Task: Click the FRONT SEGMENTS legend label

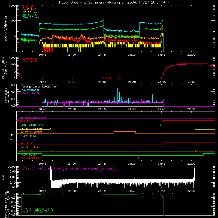Action: (x=37, y=209)
